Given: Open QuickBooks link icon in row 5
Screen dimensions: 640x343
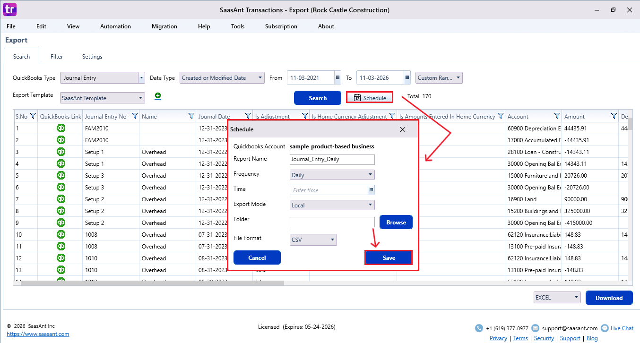Looking at the screenshot, I should pos(61,175).
